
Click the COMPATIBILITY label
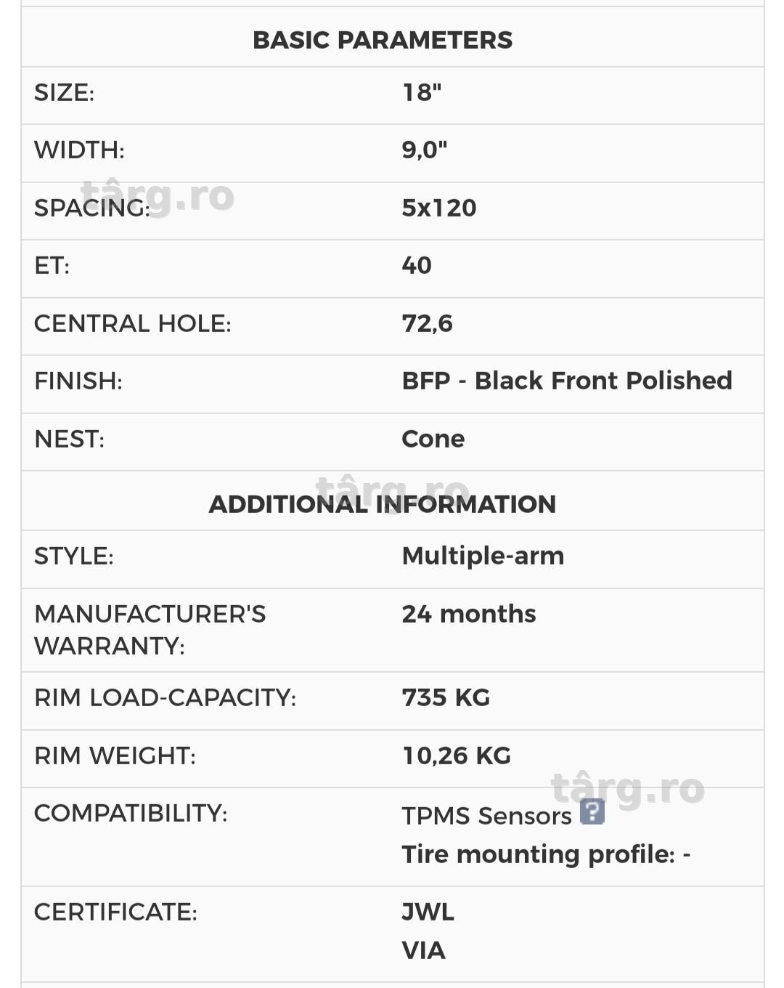click(131, 813)
